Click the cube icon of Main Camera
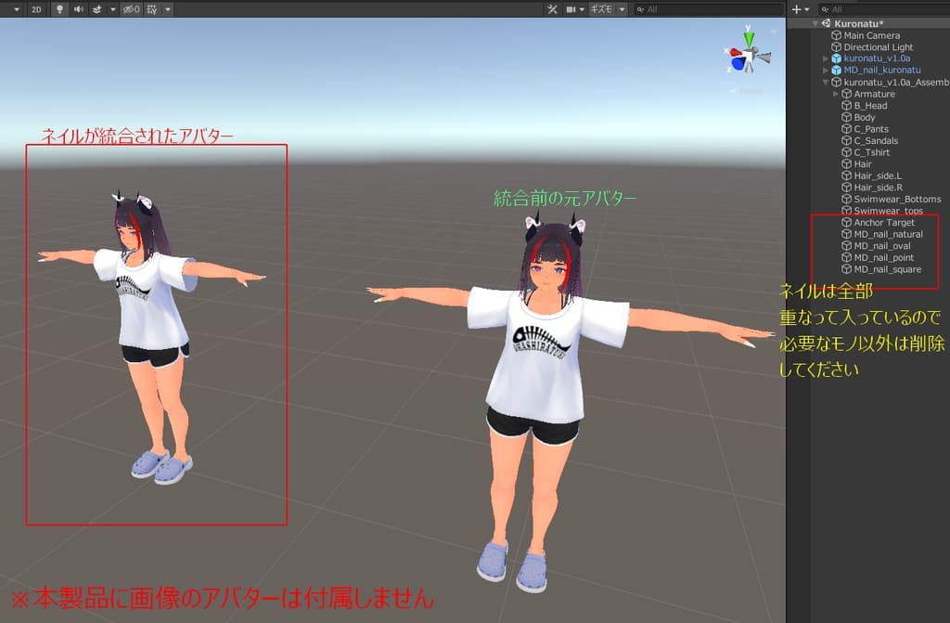The height and width of the screenshot is (623, 950). click(836, 35)
